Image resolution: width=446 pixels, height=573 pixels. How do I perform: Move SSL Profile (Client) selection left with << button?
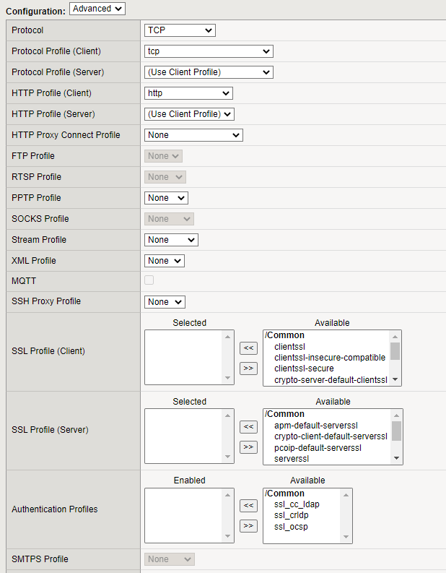click(x=248, y=348)
